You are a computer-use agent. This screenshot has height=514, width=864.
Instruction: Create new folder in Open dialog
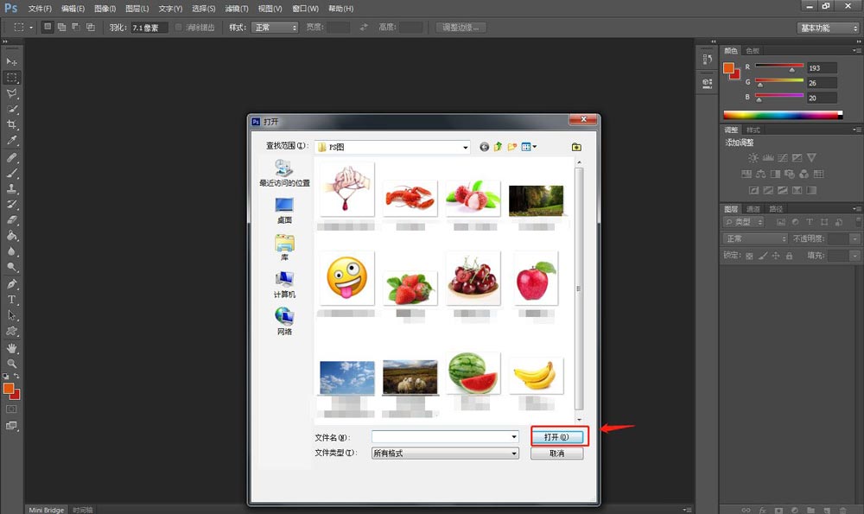(512, 147)
